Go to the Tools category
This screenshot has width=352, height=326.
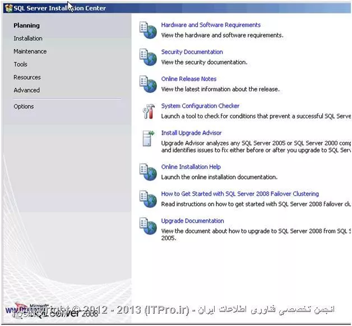pos(20,65)
